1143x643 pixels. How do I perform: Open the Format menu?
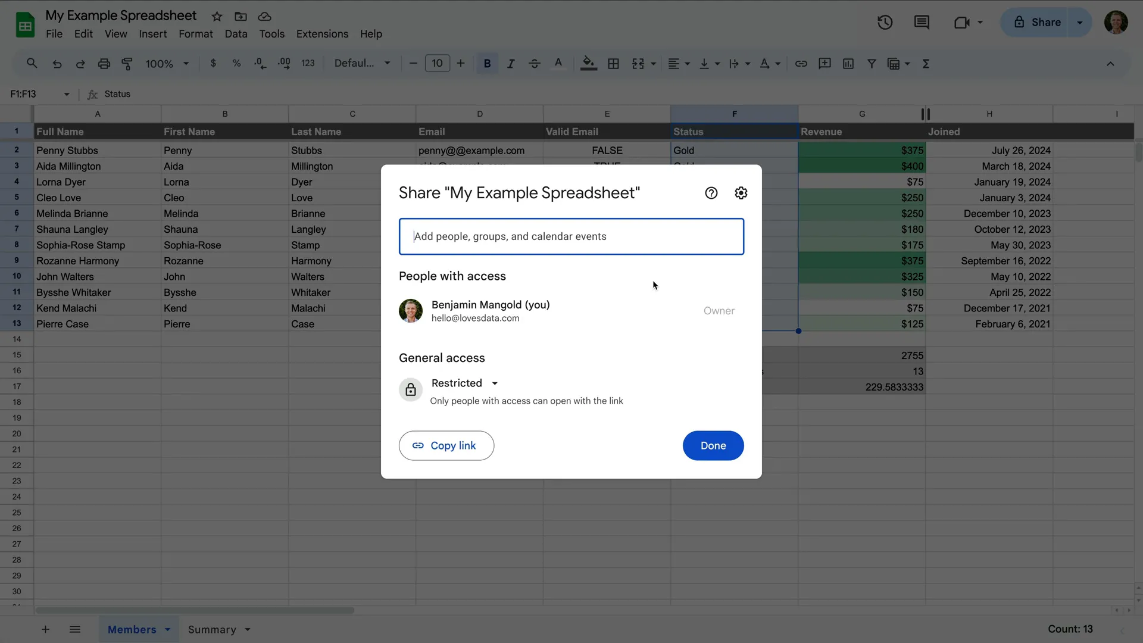[x=195, y=34]
